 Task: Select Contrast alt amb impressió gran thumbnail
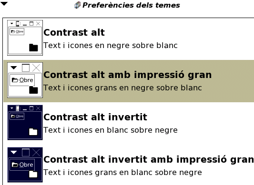pyautogui.click(x=25, y=80)
